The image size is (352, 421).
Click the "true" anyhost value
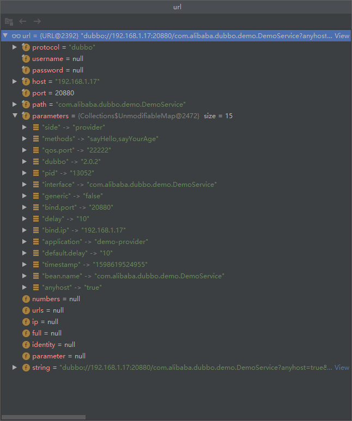point(93,288)
